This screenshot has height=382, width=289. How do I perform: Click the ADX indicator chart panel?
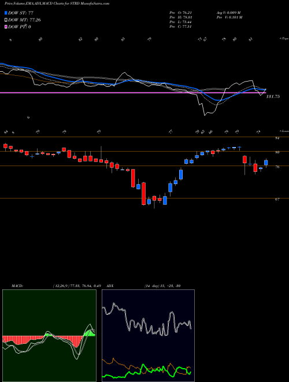coord(148,336)
